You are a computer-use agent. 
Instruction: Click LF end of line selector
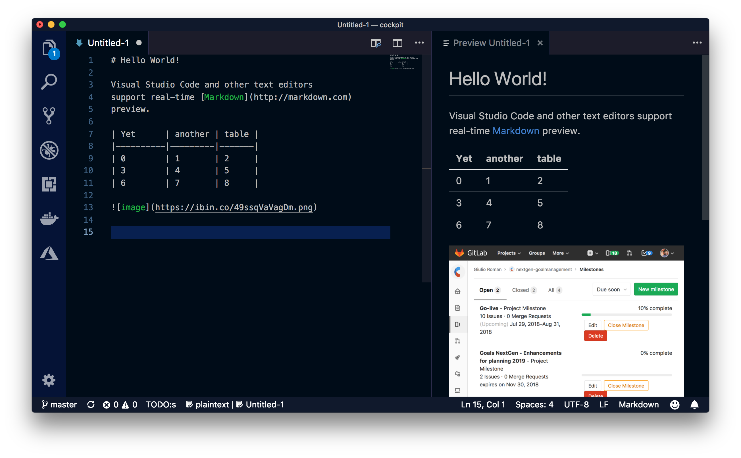(603, 404)
